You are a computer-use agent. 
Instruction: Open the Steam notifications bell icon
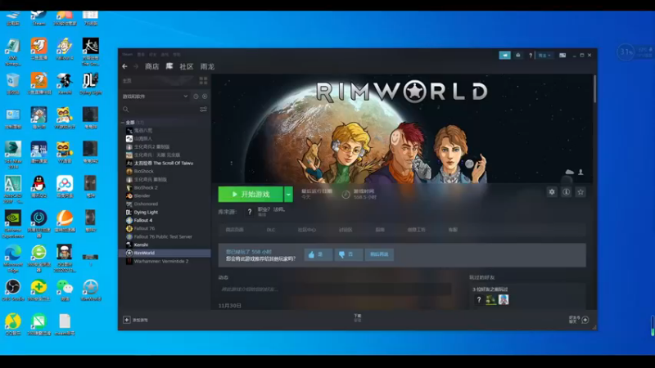[x=518, y=55]
